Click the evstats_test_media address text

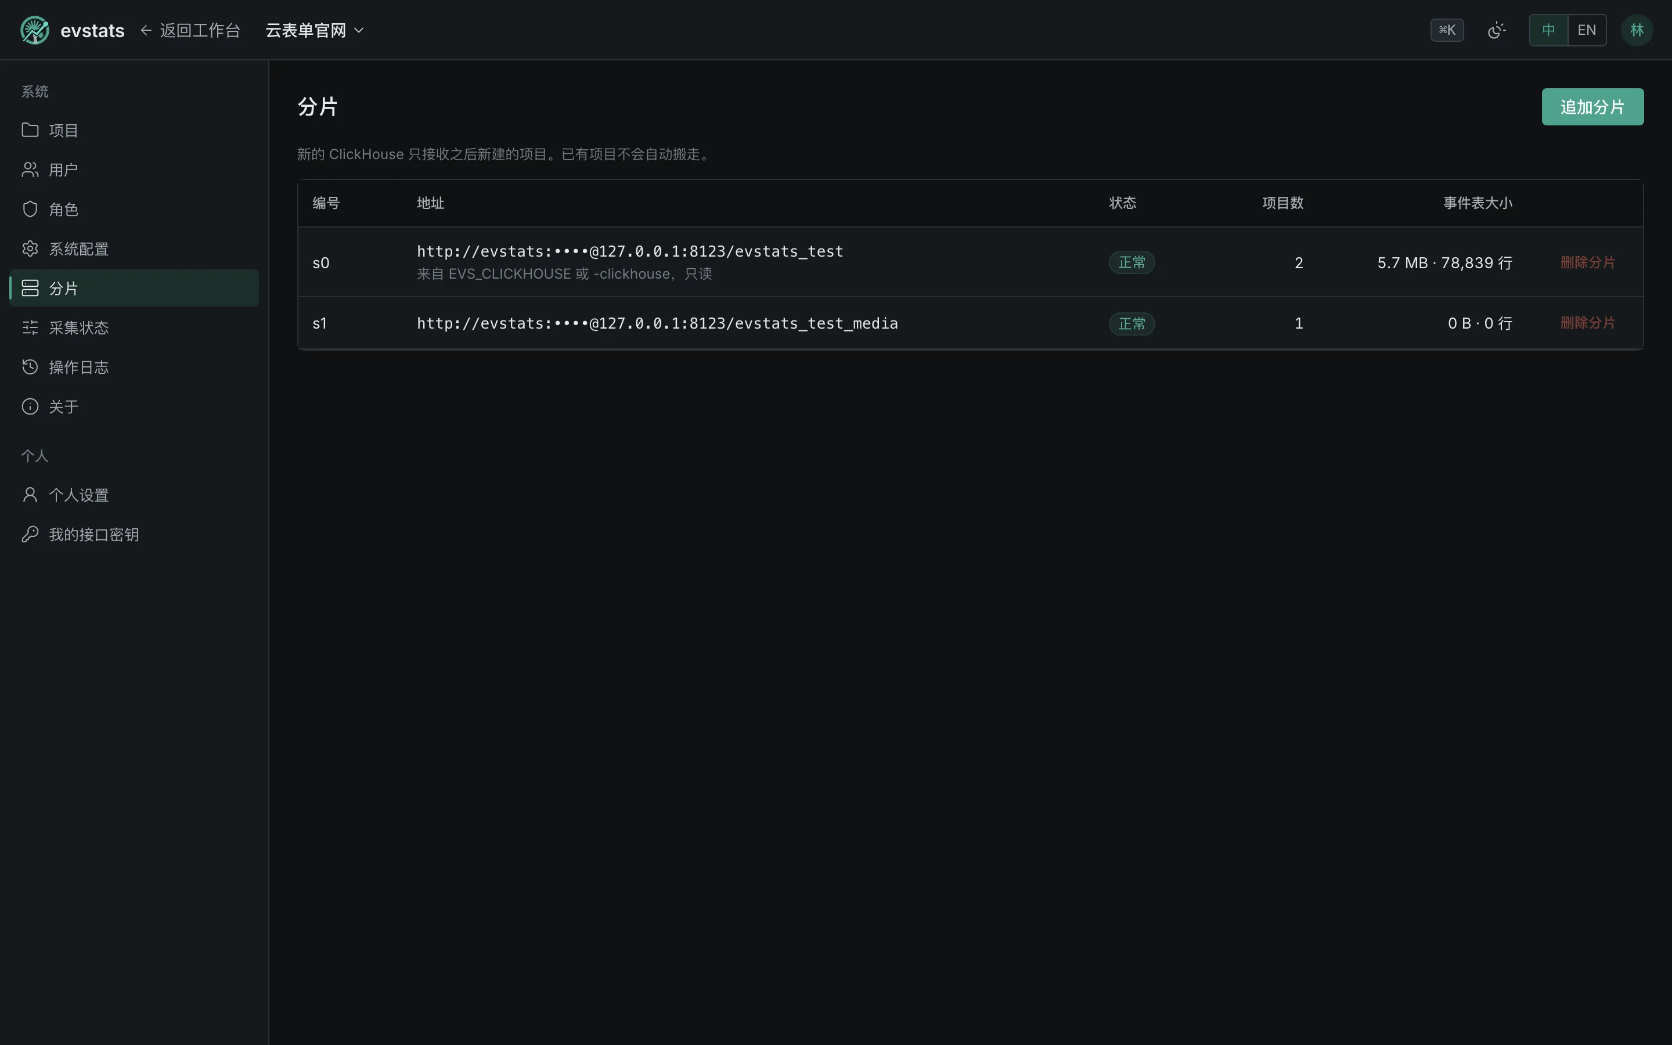(x=657, y=323)
